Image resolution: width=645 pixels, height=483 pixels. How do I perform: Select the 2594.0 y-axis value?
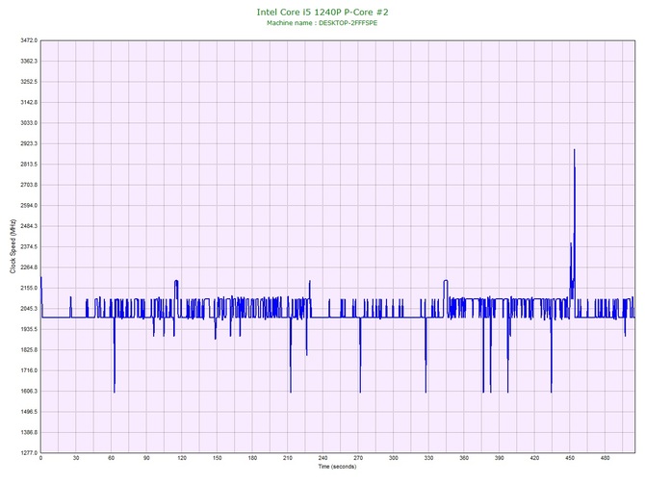[x=29, y=205]
